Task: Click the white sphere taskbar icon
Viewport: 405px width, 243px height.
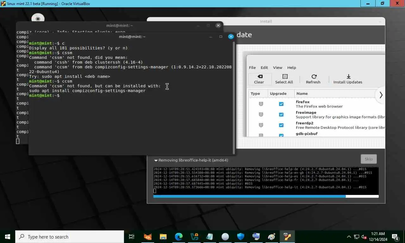Action: click(x=225, y=237)
